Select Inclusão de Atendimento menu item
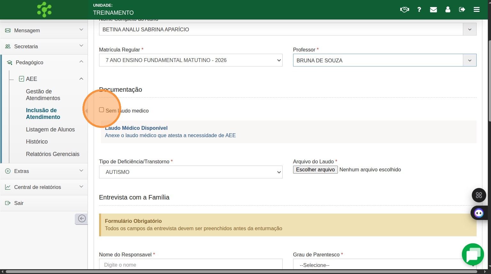The width and height of the screenshot is (491, 274). 43,114
